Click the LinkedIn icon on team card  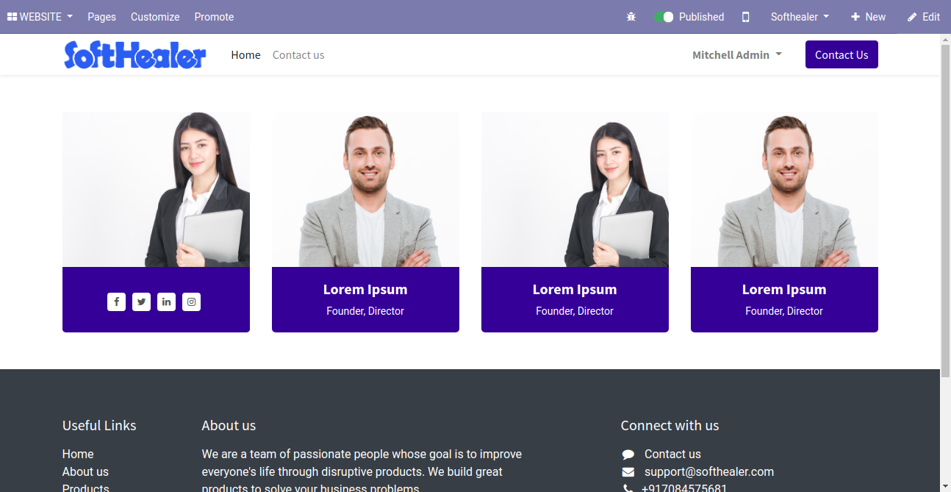(166, 302)
